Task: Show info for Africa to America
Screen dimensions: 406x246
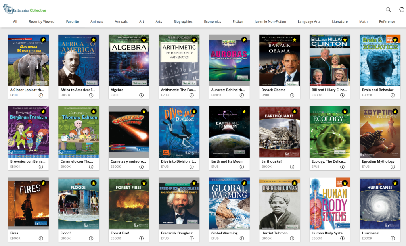Action: tap(91, 95)
